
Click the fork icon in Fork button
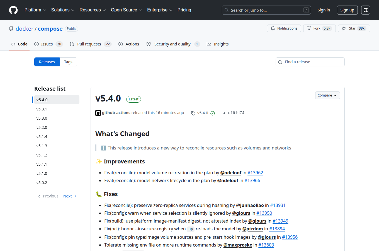point(309,28)
